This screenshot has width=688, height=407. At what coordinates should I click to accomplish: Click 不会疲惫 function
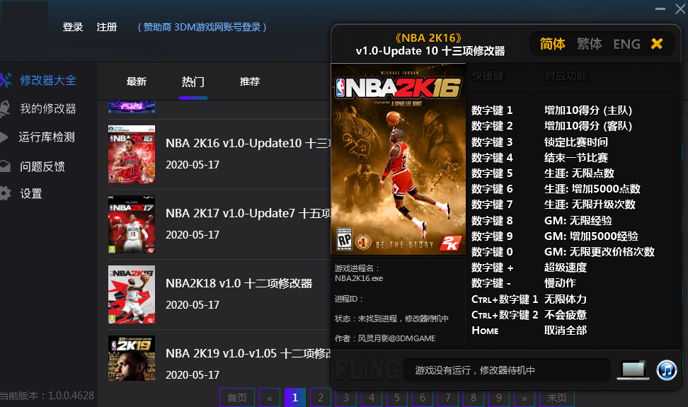click(566, 315)
